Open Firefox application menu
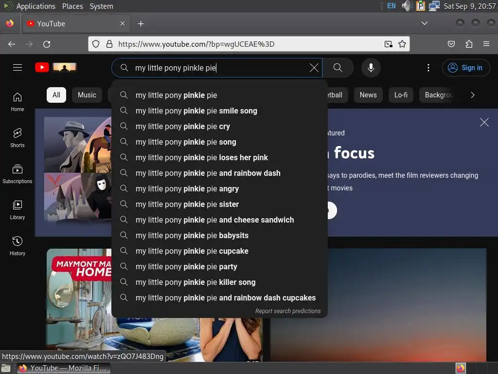498x374 pixels. pyautogui.click(x=486, y=44)
